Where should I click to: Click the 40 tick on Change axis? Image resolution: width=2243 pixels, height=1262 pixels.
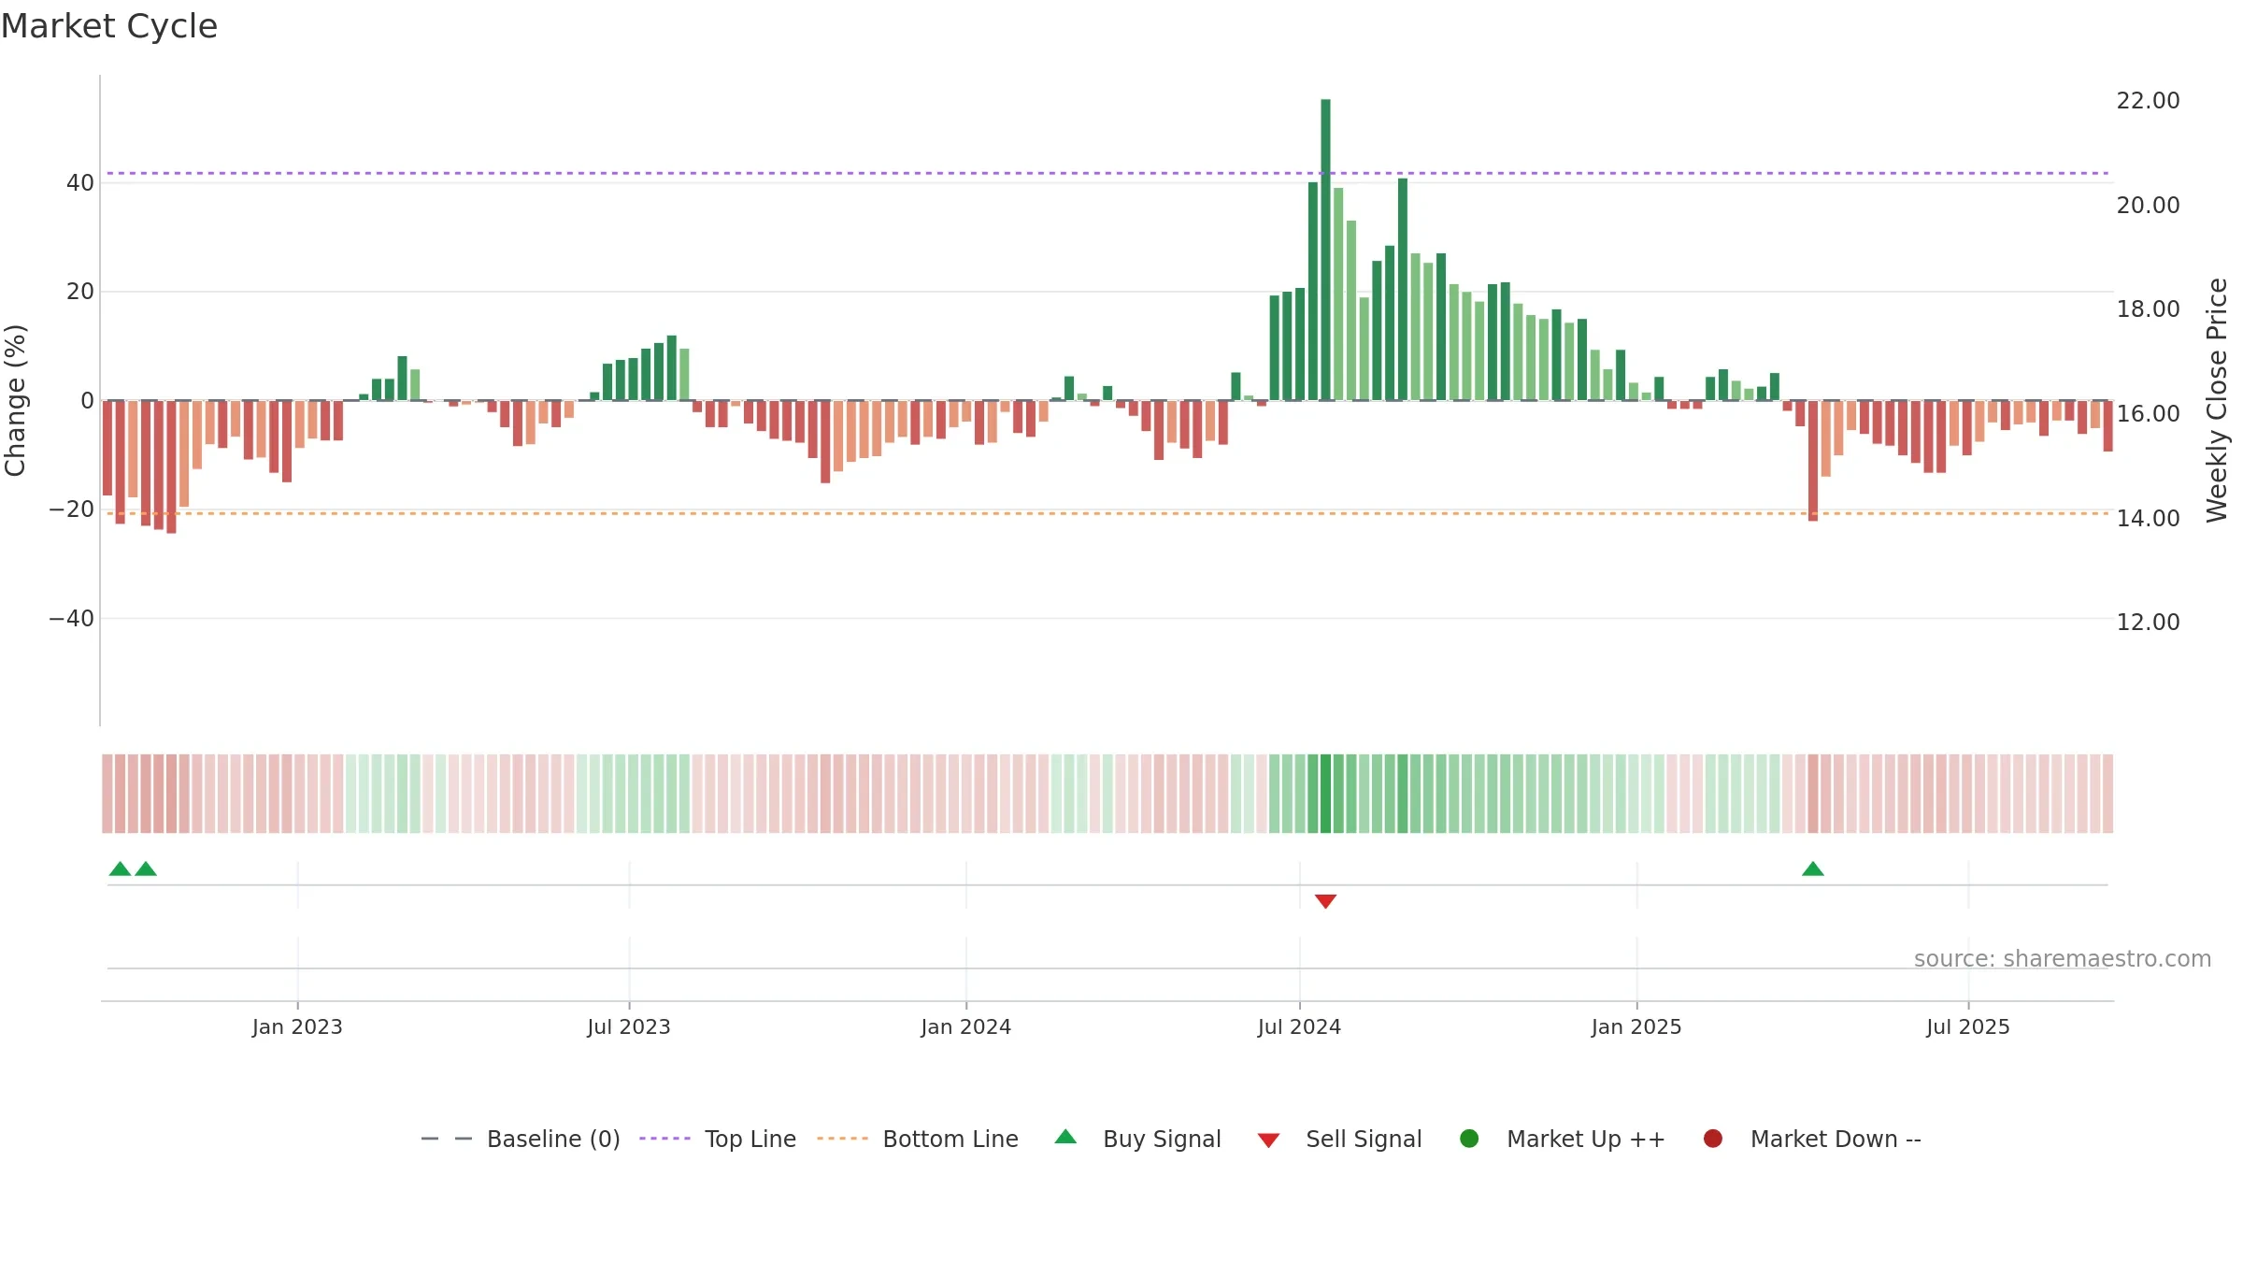[80, 183]
